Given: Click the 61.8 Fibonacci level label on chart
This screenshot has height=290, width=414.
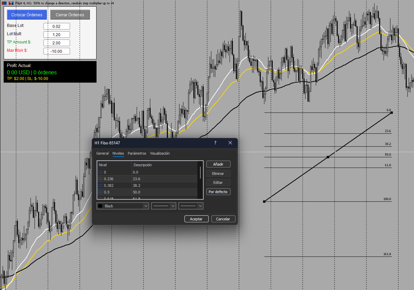Looking at the screenshot, I should point(388,165).
